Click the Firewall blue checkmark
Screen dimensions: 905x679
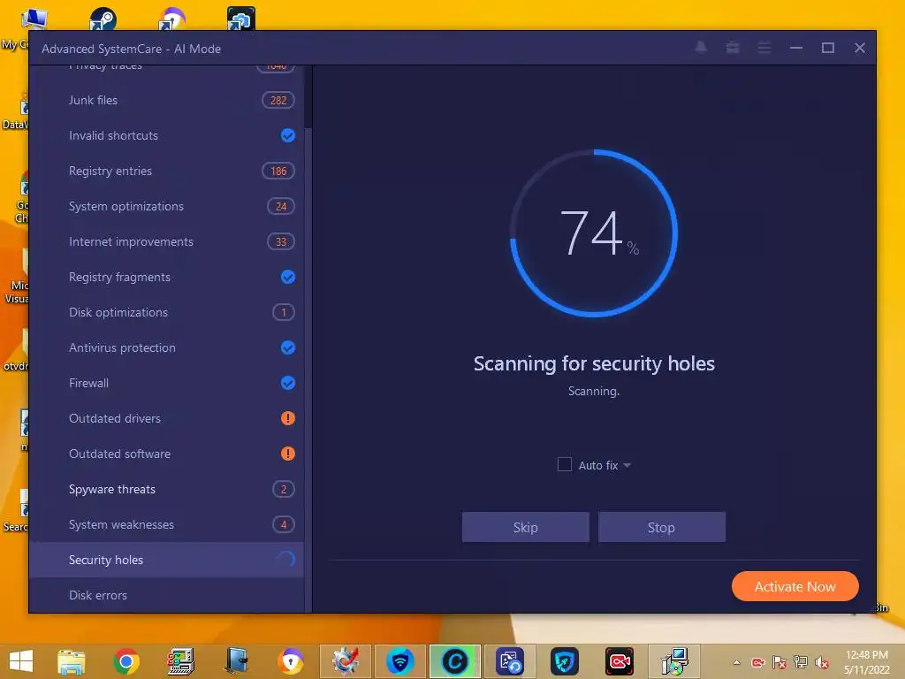(x=287, y=383)
